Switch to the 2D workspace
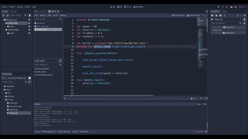248x139 pixels. 113,7
